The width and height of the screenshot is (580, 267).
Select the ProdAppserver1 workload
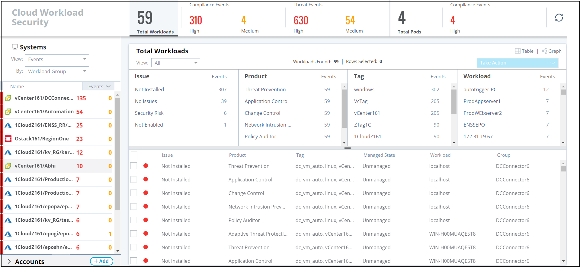482,101
